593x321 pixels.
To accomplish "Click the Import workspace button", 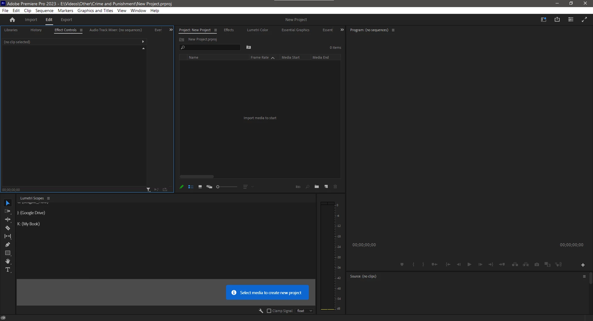I will click(31, 19).
